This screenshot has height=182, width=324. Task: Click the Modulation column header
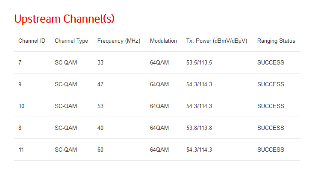click(163, 41)
